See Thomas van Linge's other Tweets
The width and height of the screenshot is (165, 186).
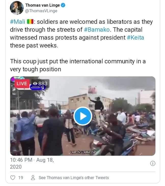(74, 178)
